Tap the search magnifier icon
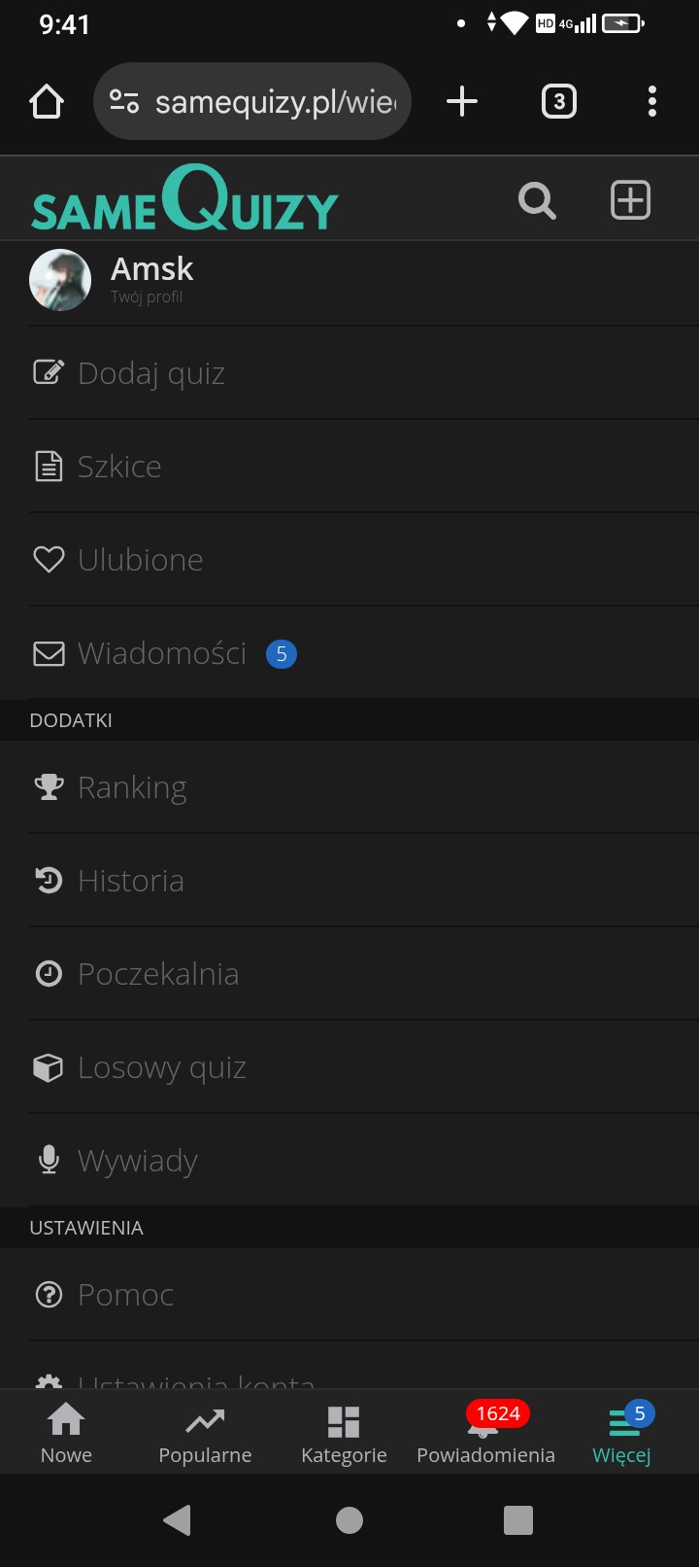The width and height of the screenshot is (699, 1567). (537, 201)
